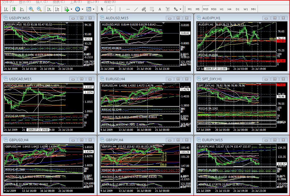Switch timeframe to M30
The width and height of the screenshot is (290, 196).
[214, 9]
